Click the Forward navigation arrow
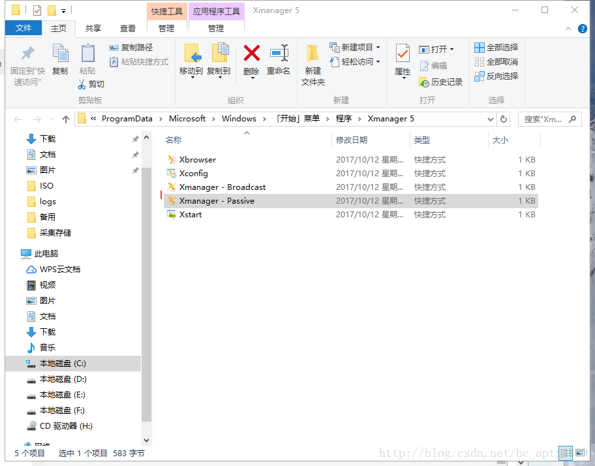This screenshot has width=595, height=466. [x=37, y=119]
